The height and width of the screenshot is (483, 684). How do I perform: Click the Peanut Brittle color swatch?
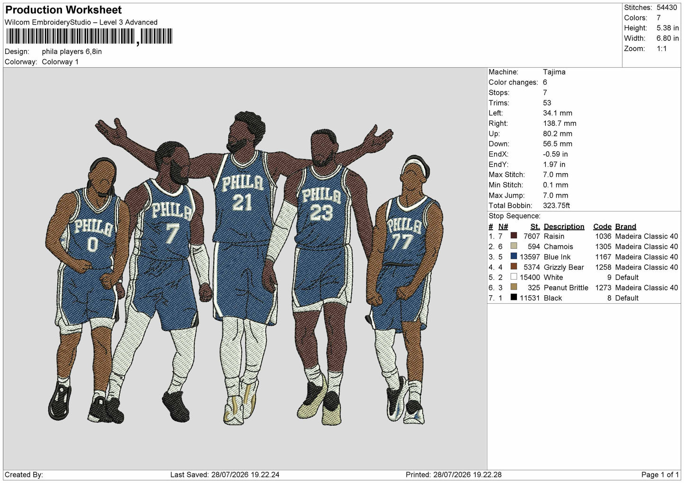point(514,287)
